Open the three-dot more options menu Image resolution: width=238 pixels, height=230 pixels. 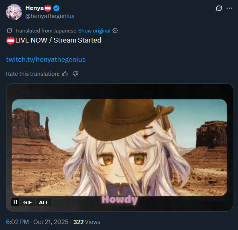pos(229,8)
